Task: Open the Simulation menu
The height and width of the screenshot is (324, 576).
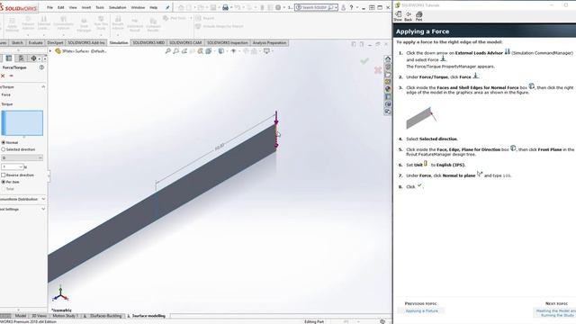Action: pos(117,7)
